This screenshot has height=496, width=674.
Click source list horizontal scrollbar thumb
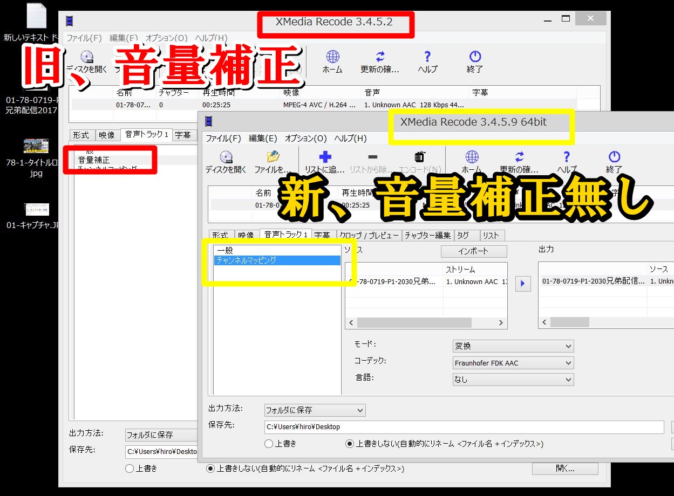coord(414,322)
